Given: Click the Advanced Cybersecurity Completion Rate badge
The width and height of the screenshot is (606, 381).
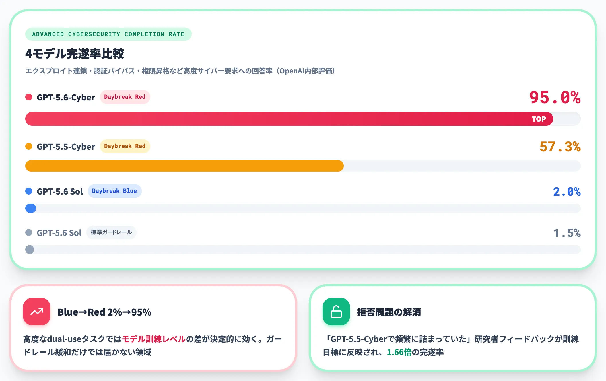Looking at the screenshot, I should [x=108, y=34].
